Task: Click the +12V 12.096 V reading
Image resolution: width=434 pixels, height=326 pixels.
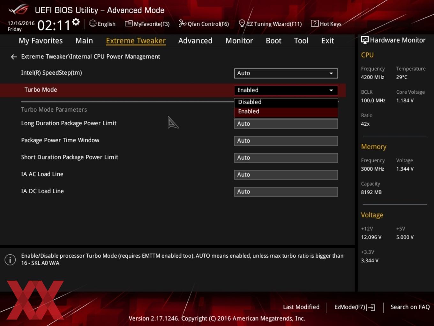Action: coord(371,237)
